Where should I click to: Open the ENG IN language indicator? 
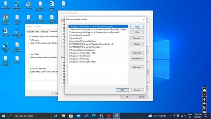(190, 116)
